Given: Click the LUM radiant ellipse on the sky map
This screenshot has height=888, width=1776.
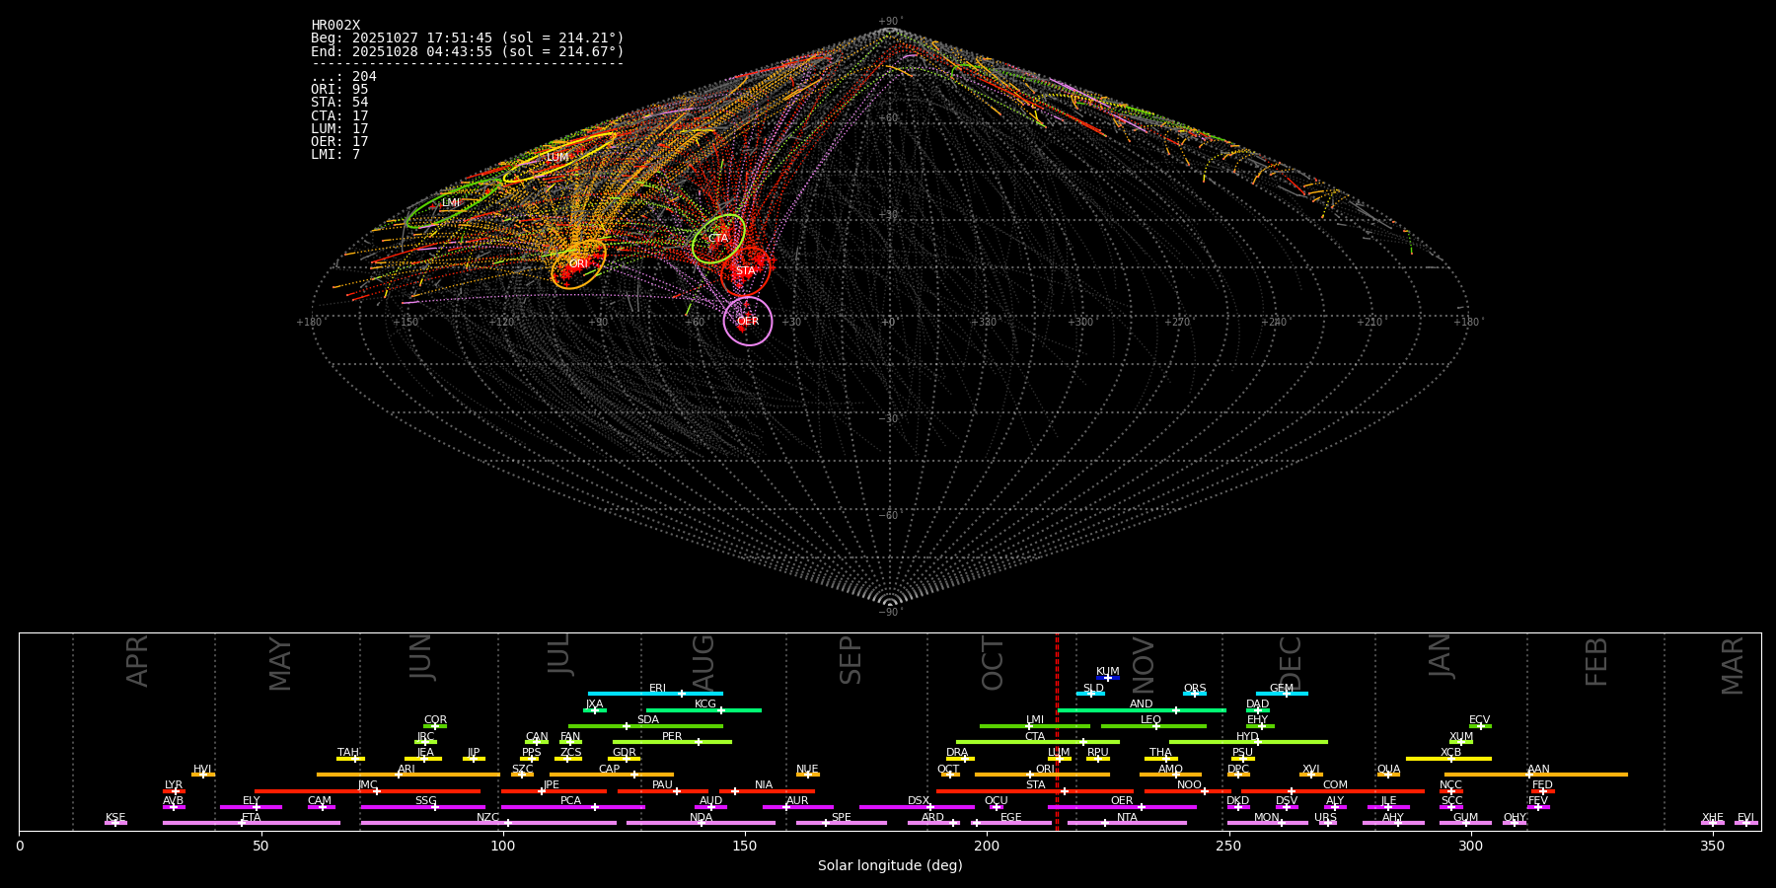Looking at the screenshot, I should coord(558,158).
